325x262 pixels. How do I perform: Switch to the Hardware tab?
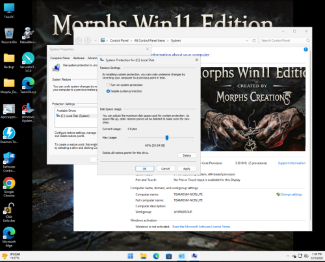coord(79,58)
